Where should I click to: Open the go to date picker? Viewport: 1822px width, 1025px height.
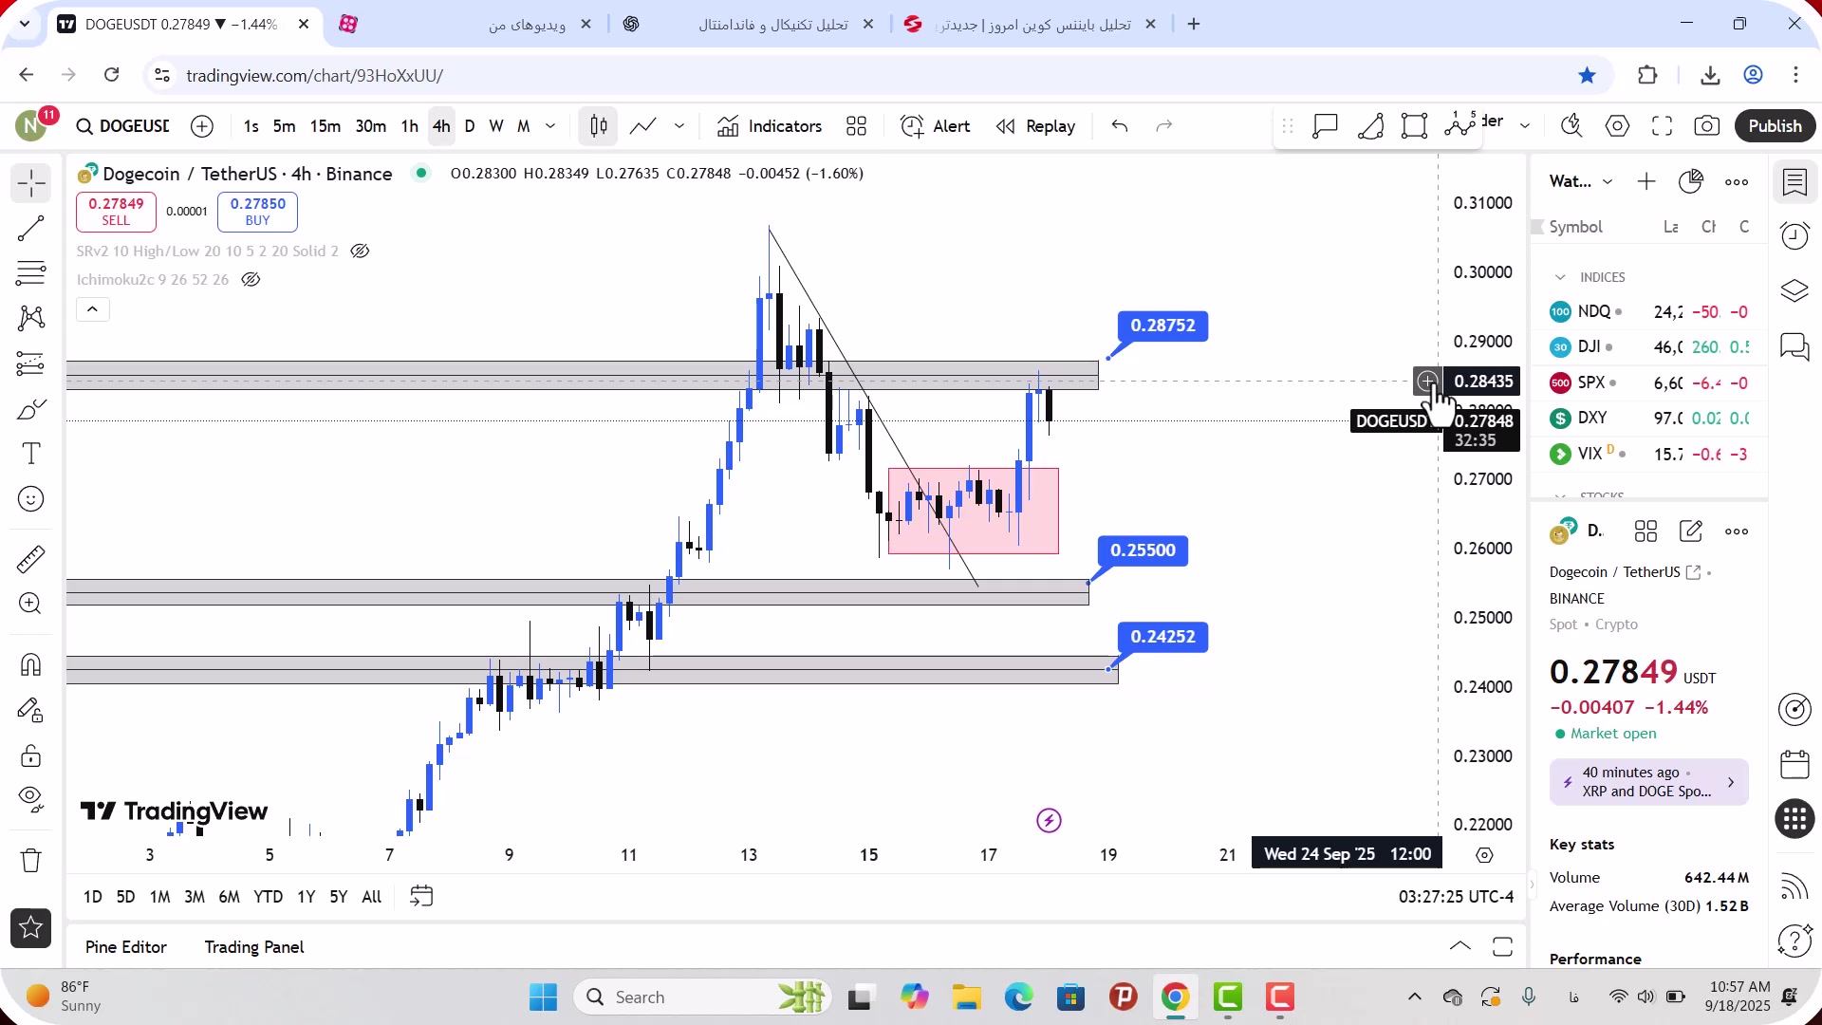(x=421, y=897)
